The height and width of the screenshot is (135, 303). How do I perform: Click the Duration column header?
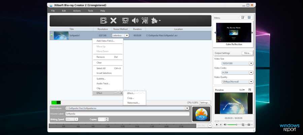[x=137, y=29]
